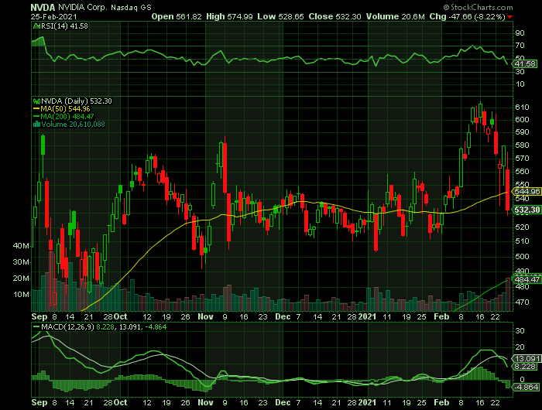The height and width of the screenshot is (410, 542).
Task: Click the 20M volume axis label
Action: click(21, 278)
